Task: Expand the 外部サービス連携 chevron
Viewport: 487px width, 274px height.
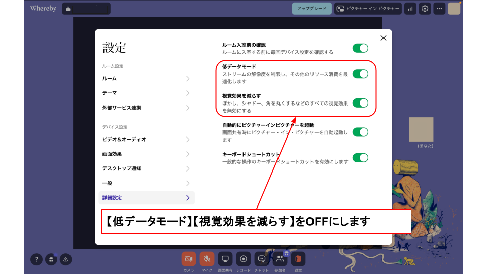Action: tap(188, 108)
